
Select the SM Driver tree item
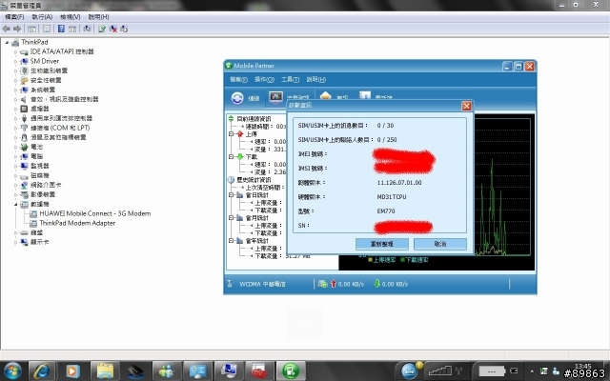pyautogui.click(x=45, y=61)
